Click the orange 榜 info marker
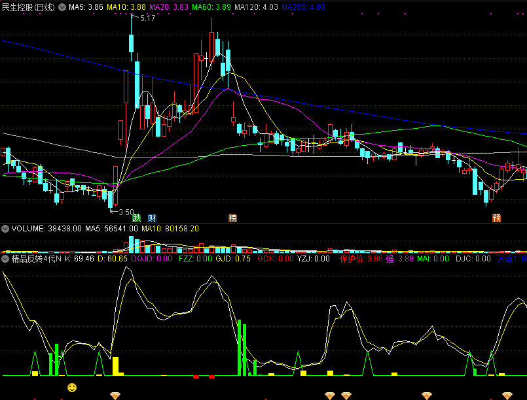Viewport: 527px width, 400px height. click(x=232, y=218)
